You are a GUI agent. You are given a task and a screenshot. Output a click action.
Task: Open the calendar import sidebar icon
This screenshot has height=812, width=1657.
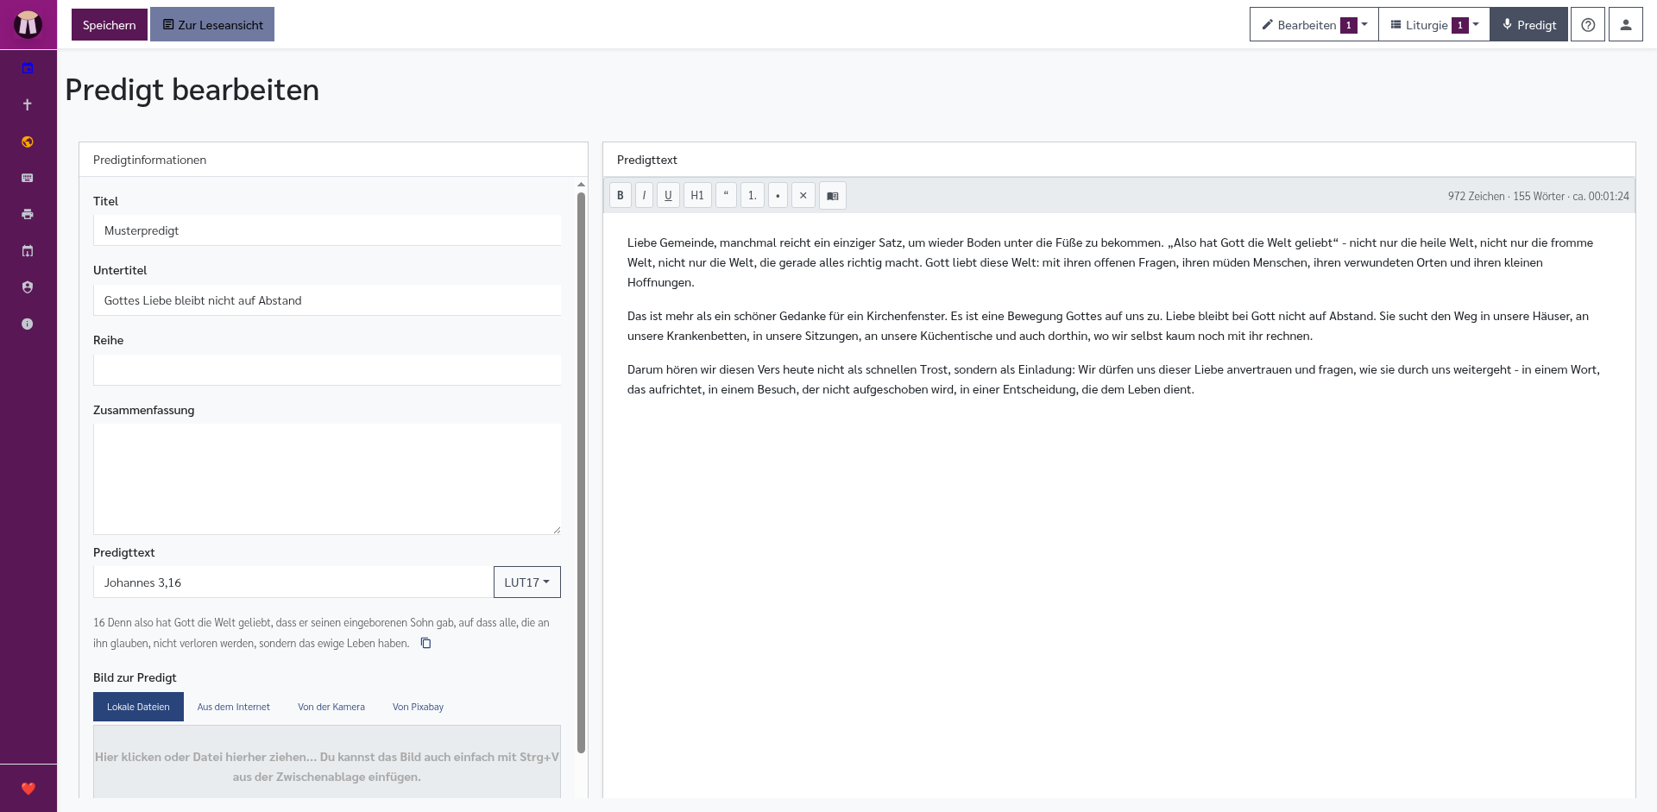28,251
